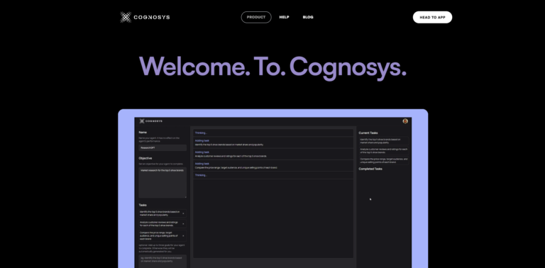Focus the agent Name input field

(x=163, y=148)
